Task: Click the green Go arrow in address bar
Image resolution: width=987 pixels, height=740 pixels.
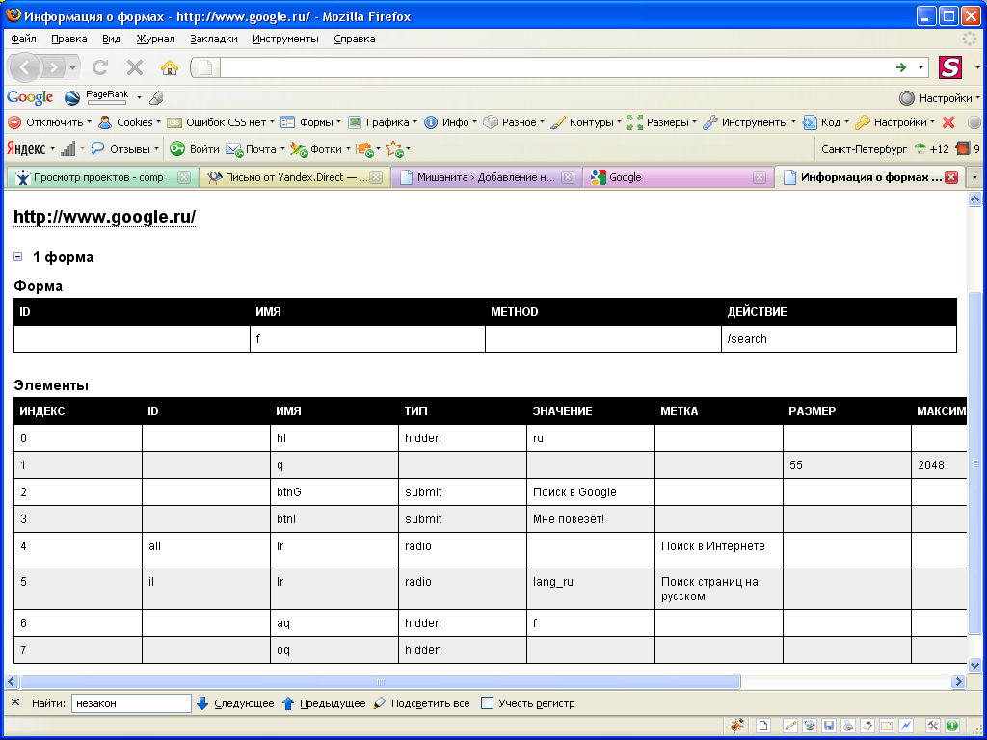Action: 901,67
